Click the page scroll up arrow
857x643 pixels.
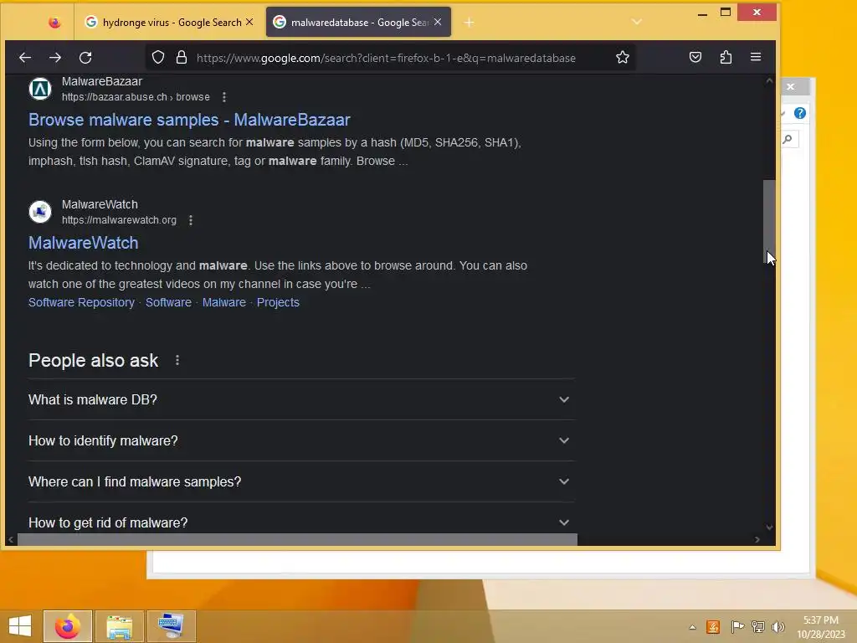770,81
